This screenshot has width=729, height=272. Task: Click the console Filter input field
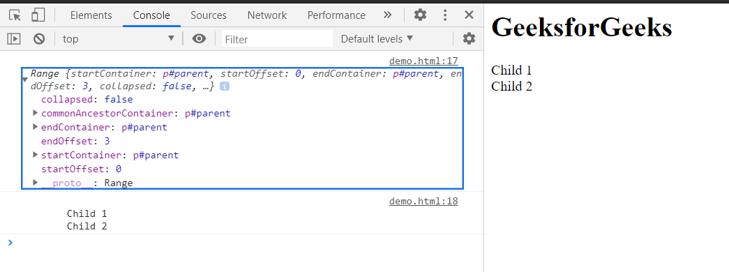277,39
